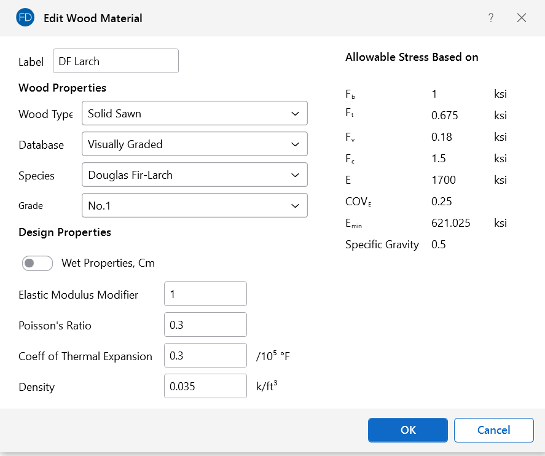Focus the Density input field
545x456 pixels.
pos(205,387)
